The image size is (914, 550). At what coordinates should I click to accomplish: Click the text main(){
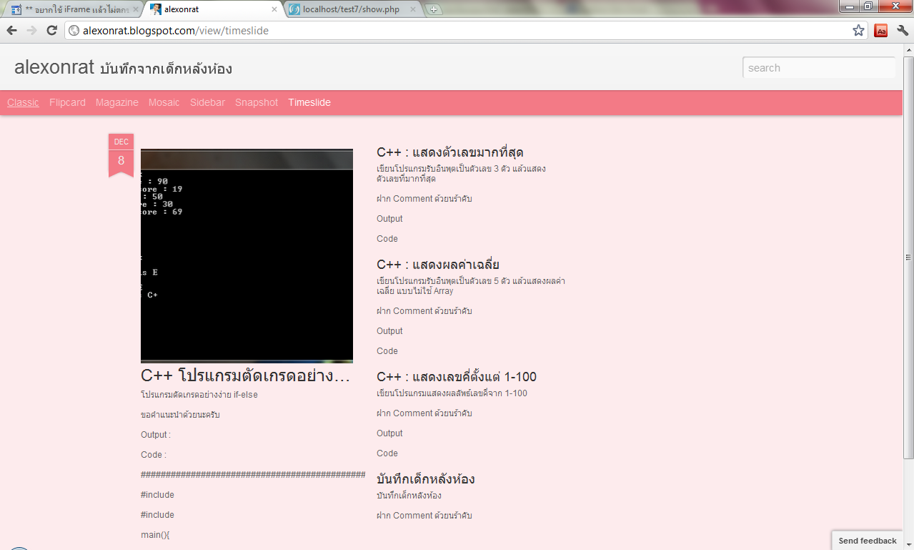[x=155, y=535]
